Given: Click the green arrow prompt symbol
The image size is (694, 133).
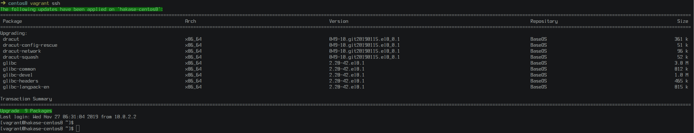Looking at the screenshot, I should click(3, 3).
